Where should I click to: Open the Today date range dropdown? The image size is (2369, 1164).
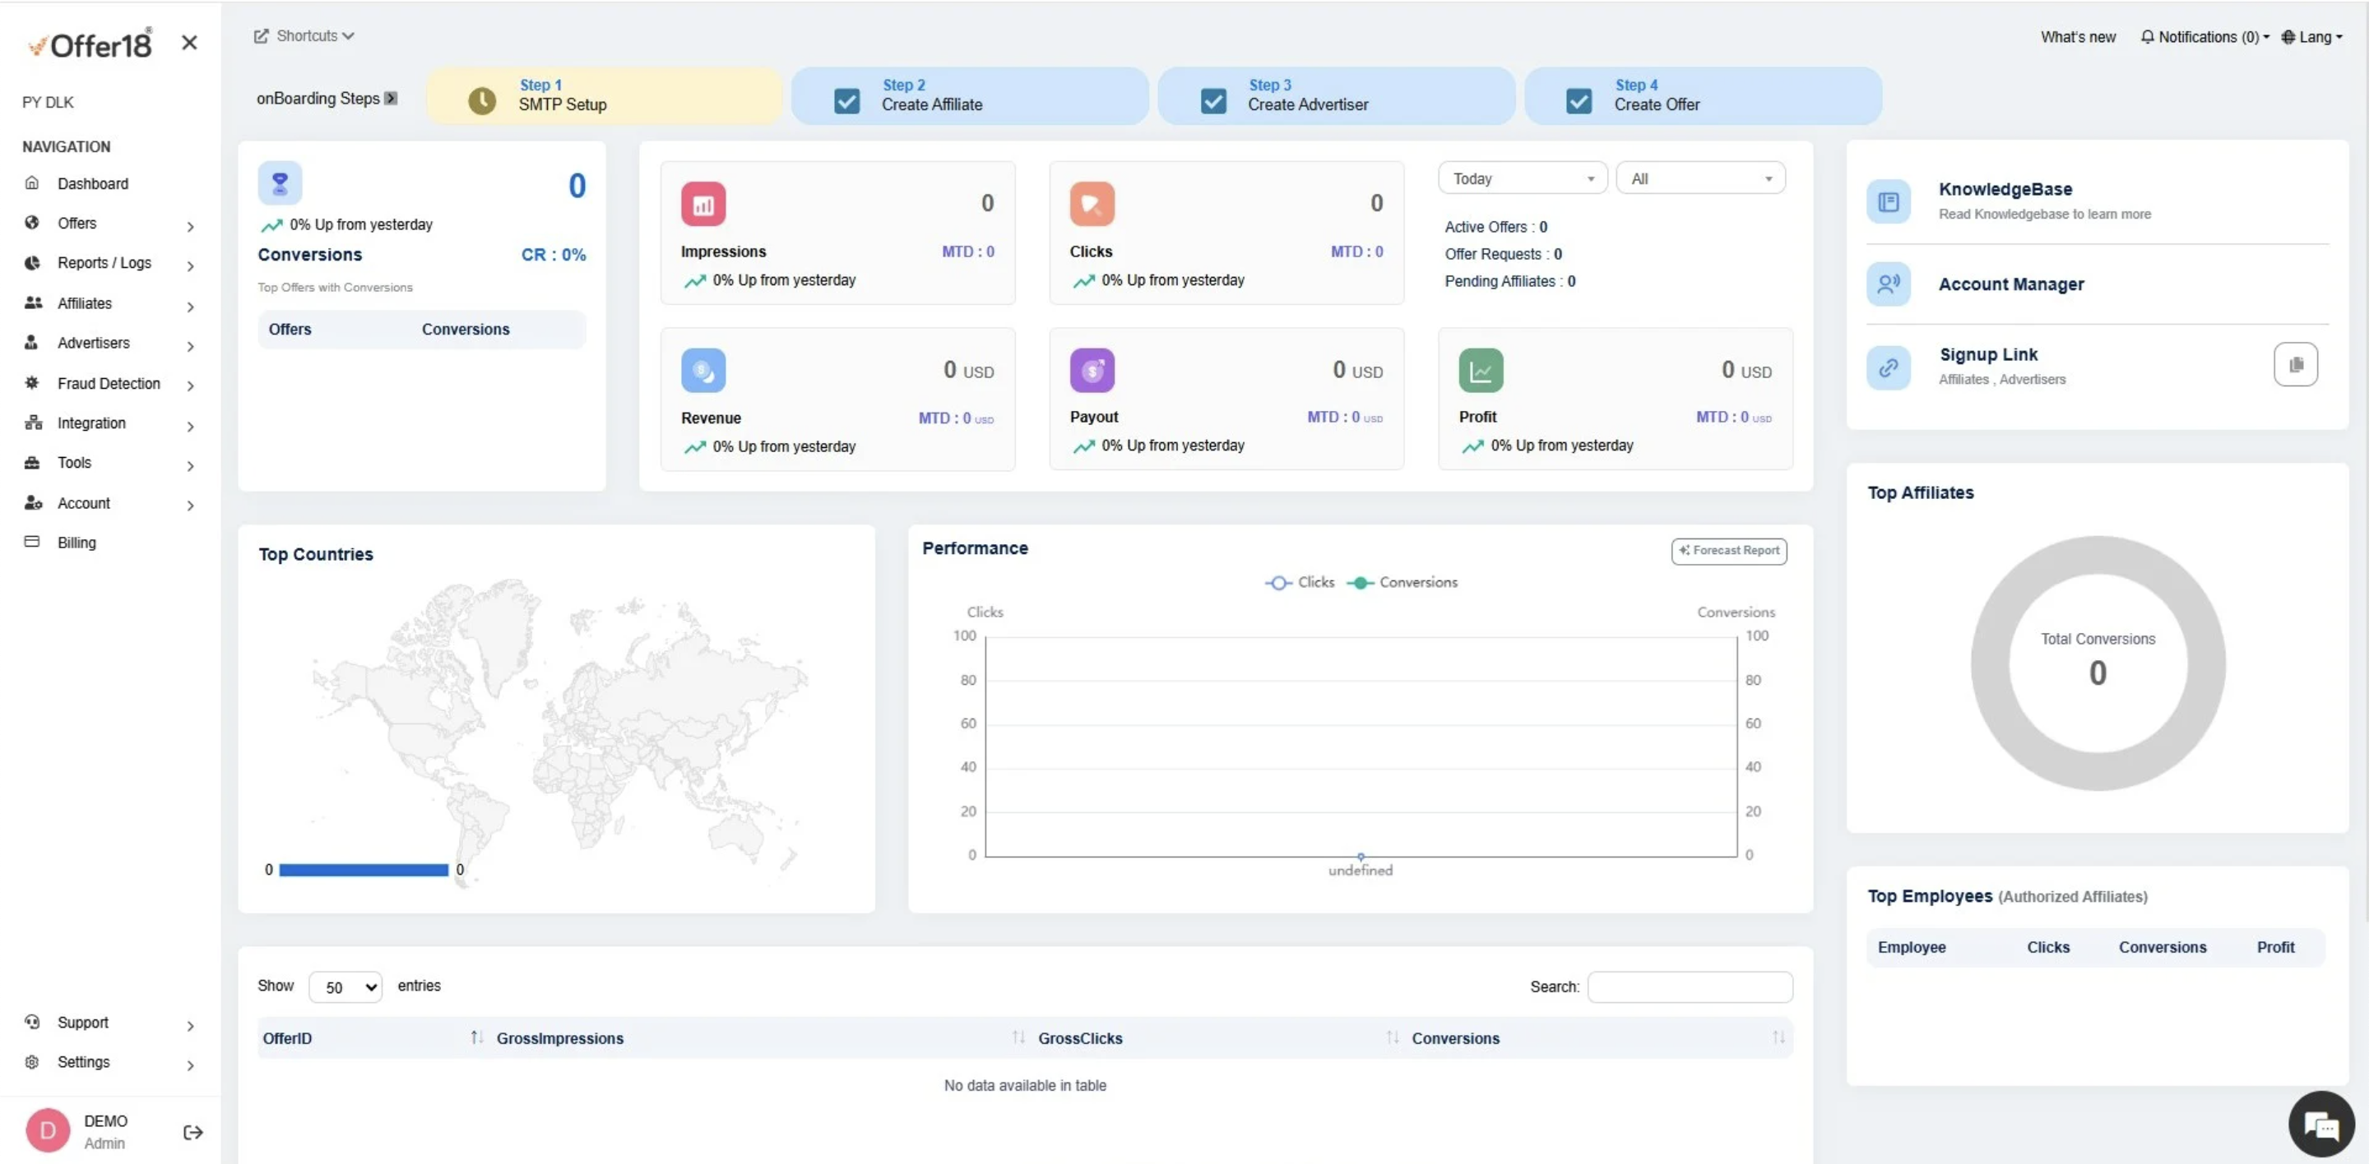[x=1521, y=178]
